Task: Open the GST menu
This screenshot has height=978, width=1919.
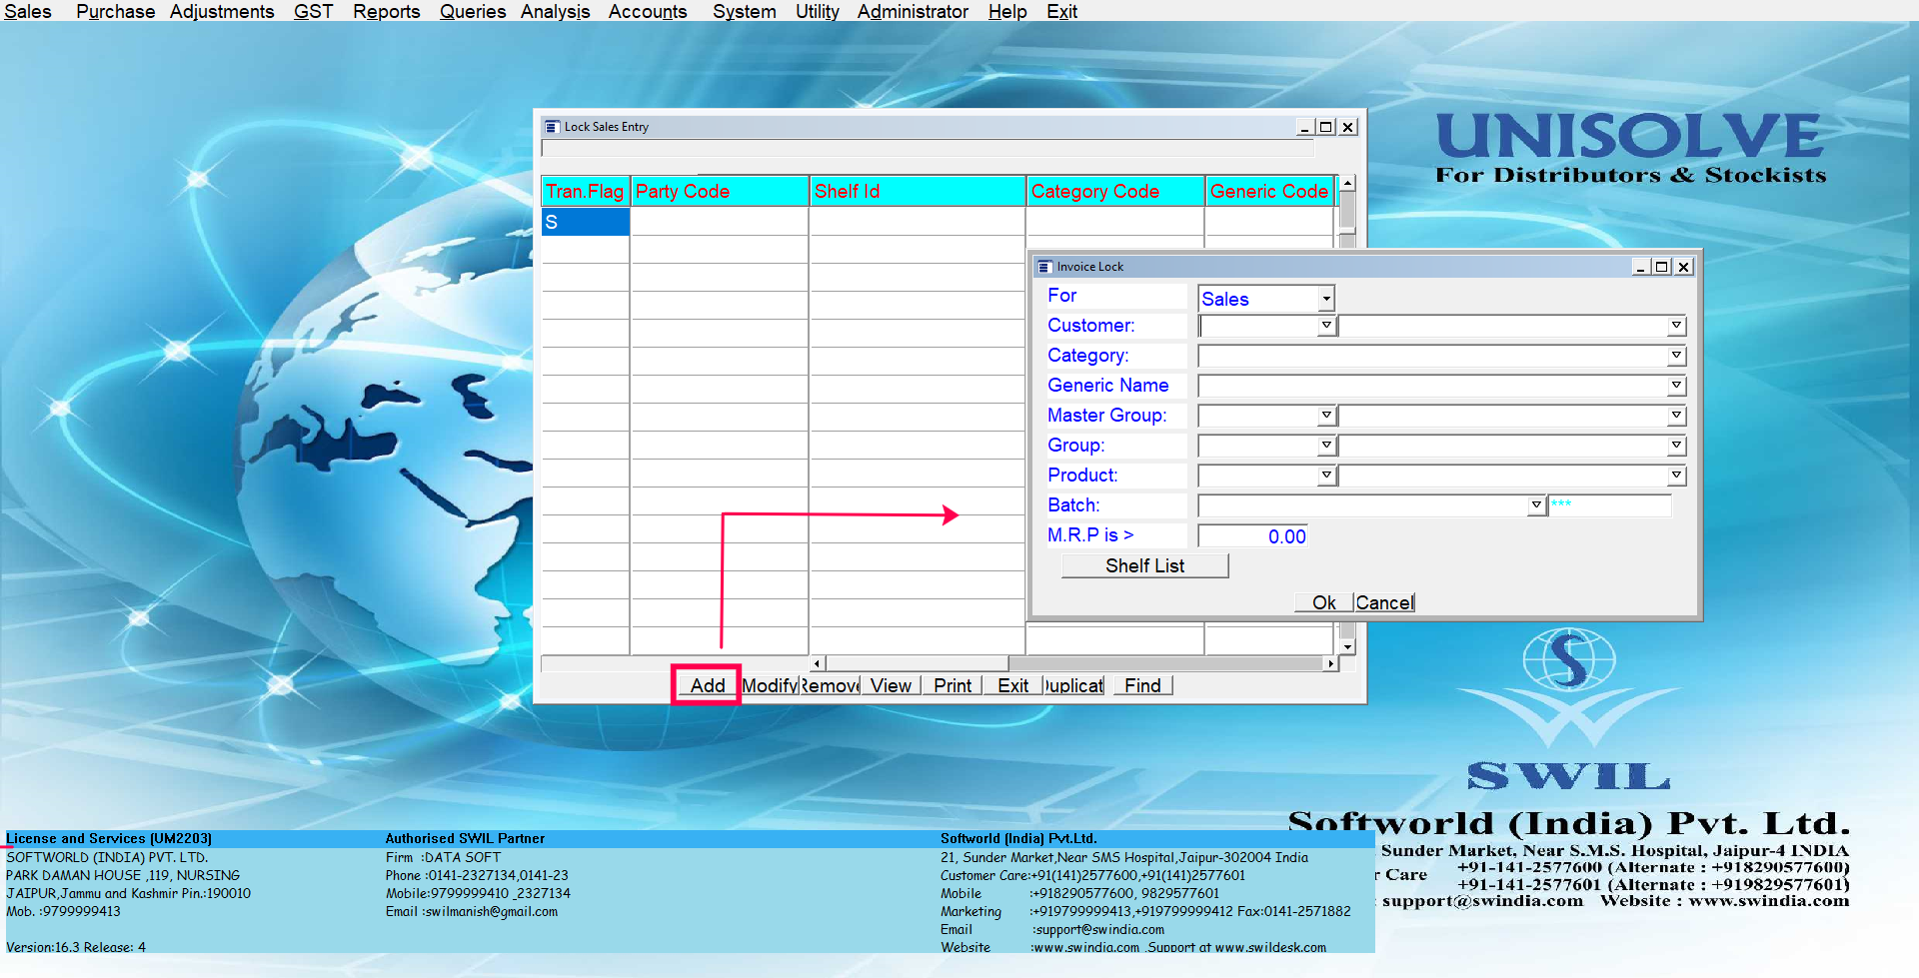Action: click(313, 11)
